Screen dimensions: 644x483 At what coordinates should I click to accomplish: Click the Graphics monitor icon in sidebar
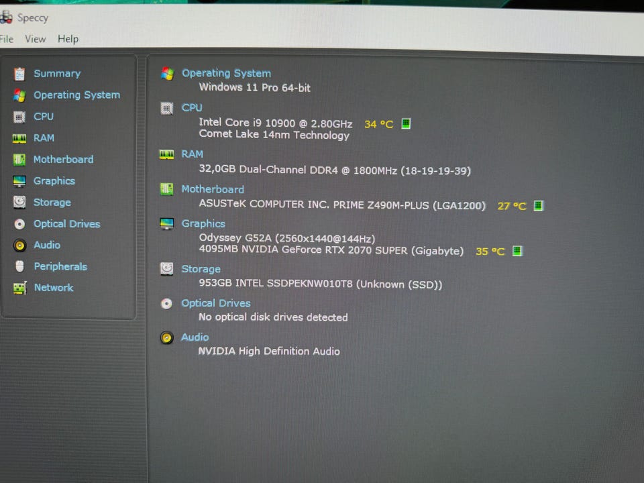click(x=19, y=181)
